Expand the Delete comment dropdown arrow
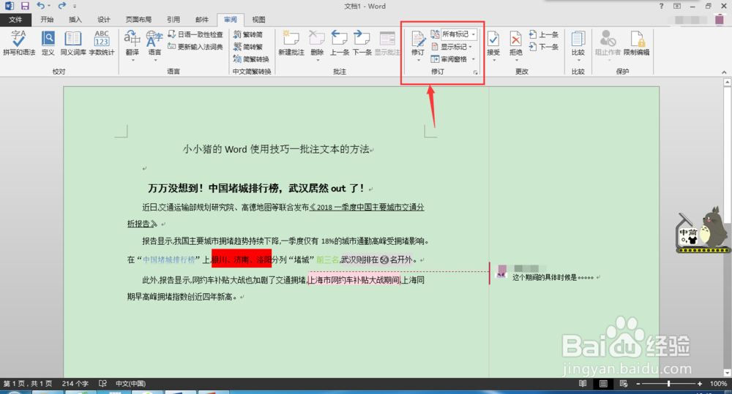This screenshot has height=394, width=732. coord(317,60)
